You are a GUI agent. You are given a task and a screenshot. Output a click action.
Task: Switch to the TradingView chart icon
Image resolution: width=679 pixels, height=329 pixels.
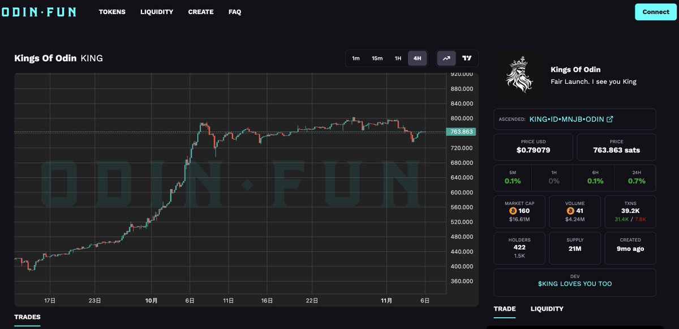click(x=467, y=58)
